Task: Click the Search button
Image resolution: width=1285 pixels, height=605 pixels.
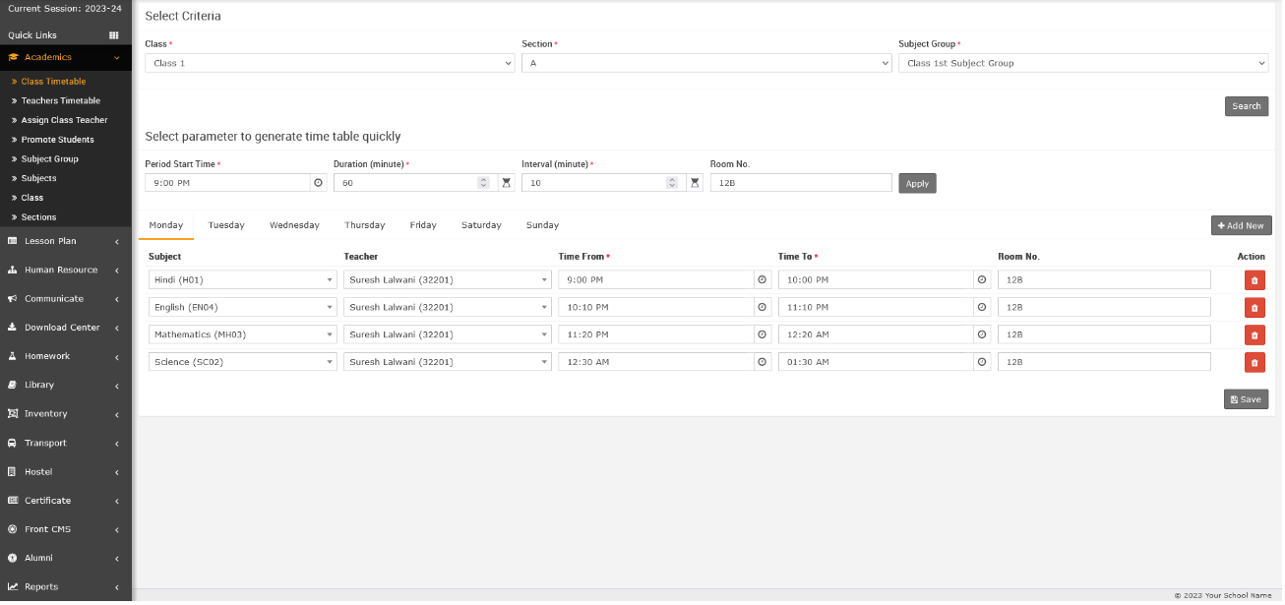Action: click(1246, 106)
